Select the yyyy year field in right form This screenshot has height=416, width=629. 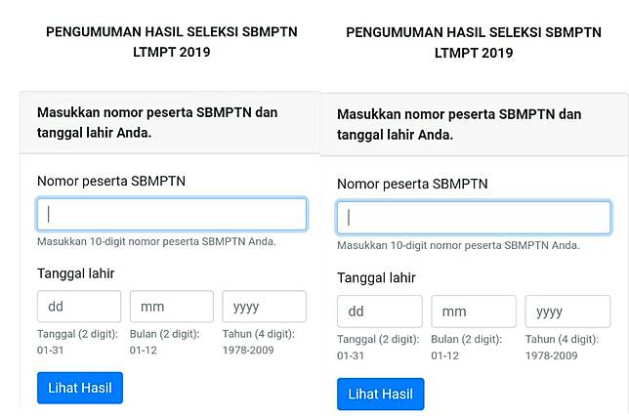point(567,312)
